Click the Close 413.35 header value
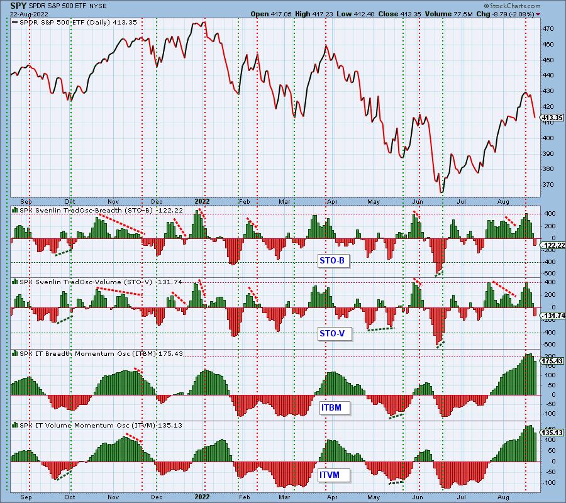 pyautogui.click(x=399, y=14)
